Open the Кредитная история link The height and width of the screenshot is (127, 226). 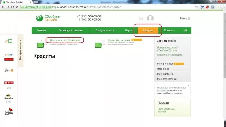pyautogui.click(x=119, y=40)
